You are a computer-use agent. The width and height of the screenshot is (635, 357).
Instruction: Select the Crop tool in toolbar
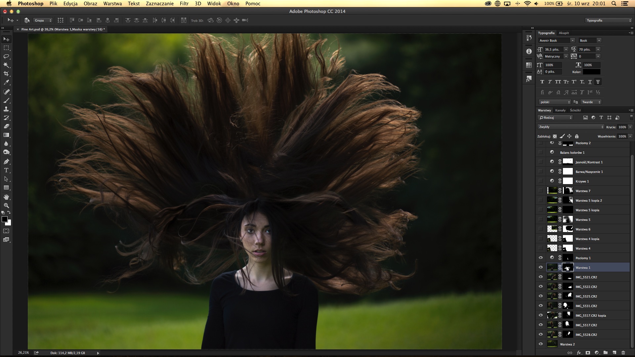click(7, 74)
